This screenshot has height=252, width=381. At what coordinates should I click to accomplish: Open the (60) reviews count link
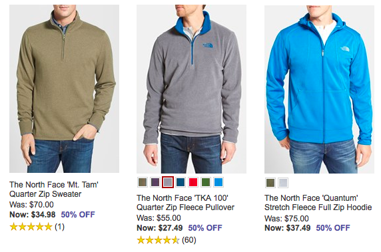click(x=189, y=240)
